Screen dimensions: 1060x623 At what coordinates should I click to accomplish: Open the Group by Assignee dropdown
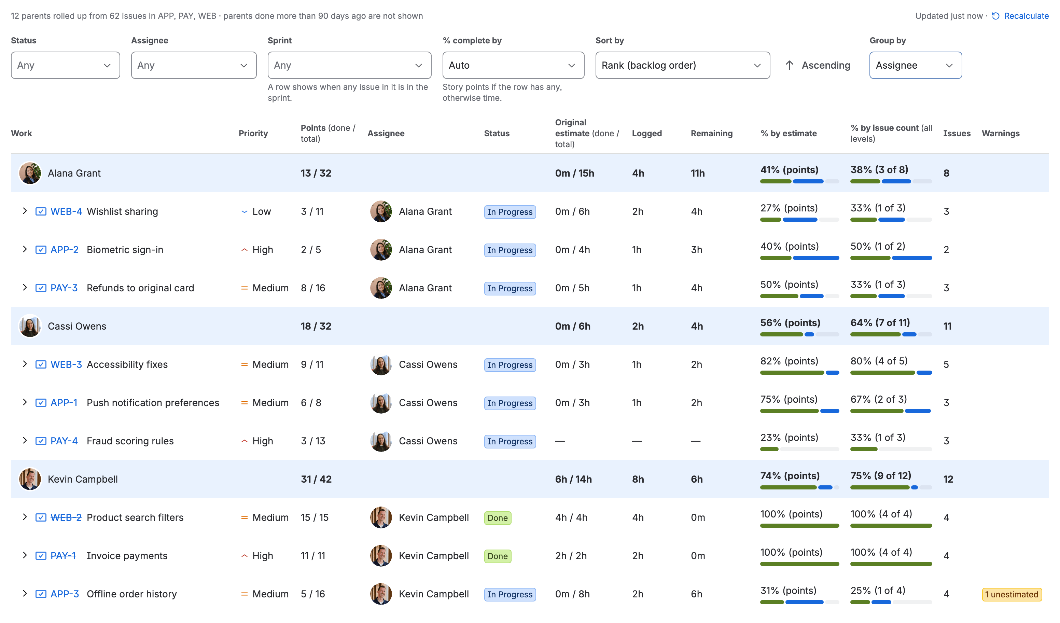coord(915,65)
